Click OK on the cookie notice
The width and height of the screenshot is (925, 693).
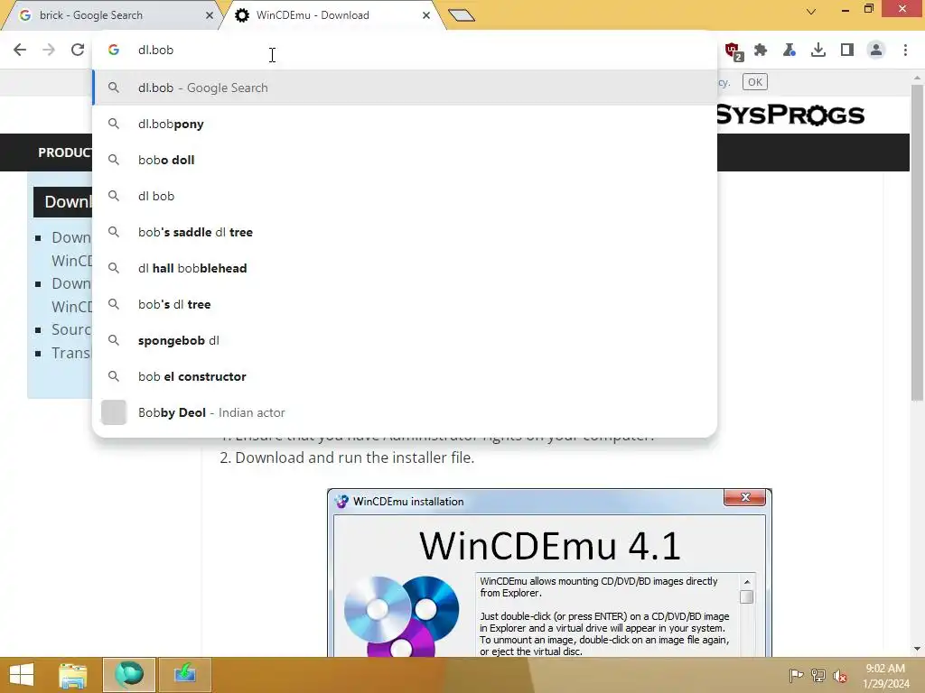pyautogui.click(x=755, y=82)
